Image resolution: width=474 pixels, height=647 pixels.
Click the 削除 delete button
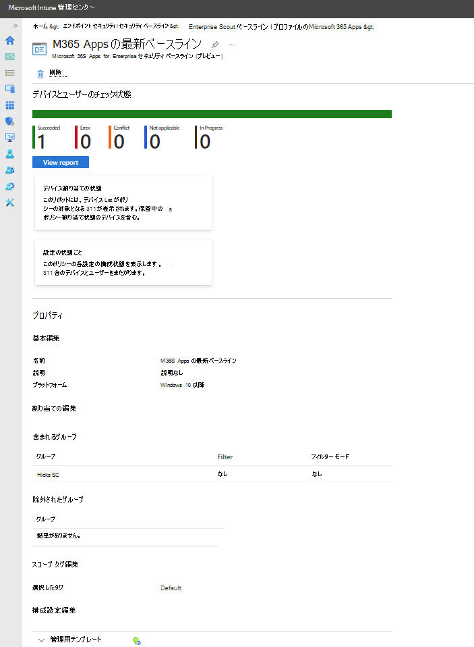coord(55,73)
